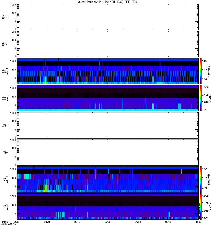This screenshot has width=215, height=230.
Task: Click the 1000 y-axis tick of thc fff 2
Action: [13, 140]
